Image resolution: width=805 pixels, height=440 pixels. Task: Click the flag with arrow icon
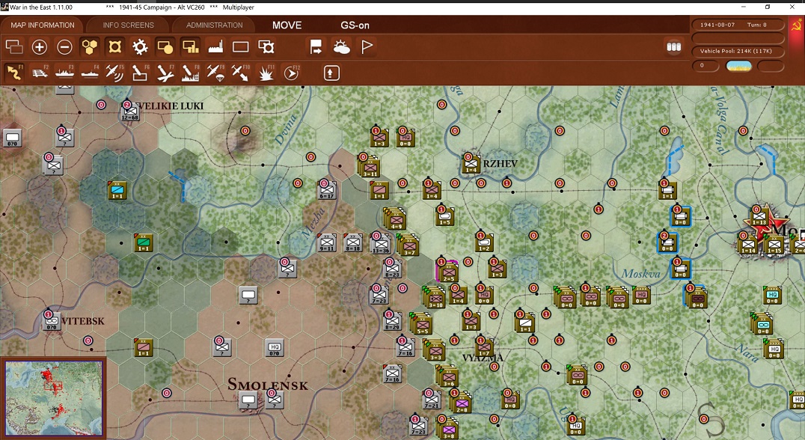tap(316, 47)
